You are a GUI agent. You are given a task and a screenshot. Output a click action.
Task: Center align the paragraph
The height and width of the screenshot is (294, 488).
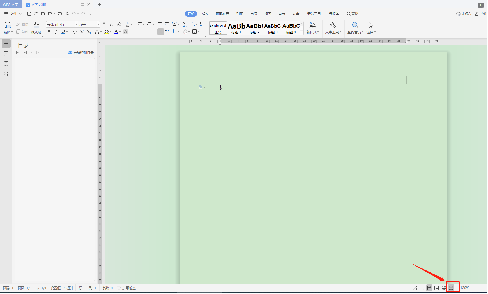pyautogui.click(x=147, y=32)
